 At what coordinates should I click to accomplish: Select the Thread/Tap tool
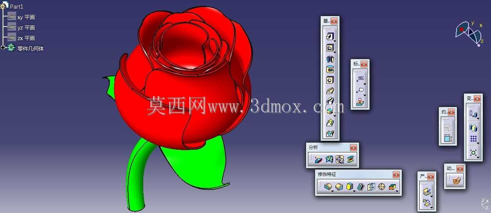(382, 186)
